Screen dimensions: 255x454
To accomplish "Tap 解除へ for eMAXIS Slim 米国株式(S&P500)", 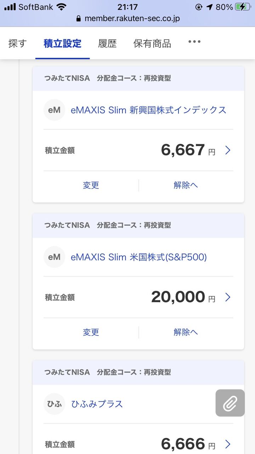I will pyautogui.click(x=186, y=332).
